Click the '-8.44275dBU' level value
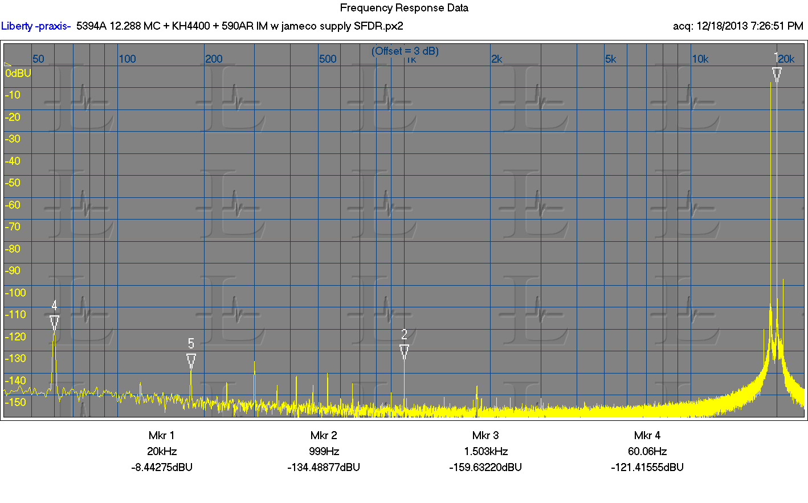This screenshot has height=503, width=808. coord(162,468)
